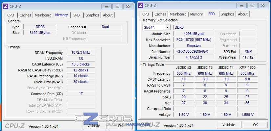Click the Cycle Time value 30 clocks
The image size is (271, 131).
click(x=81, y=82)
